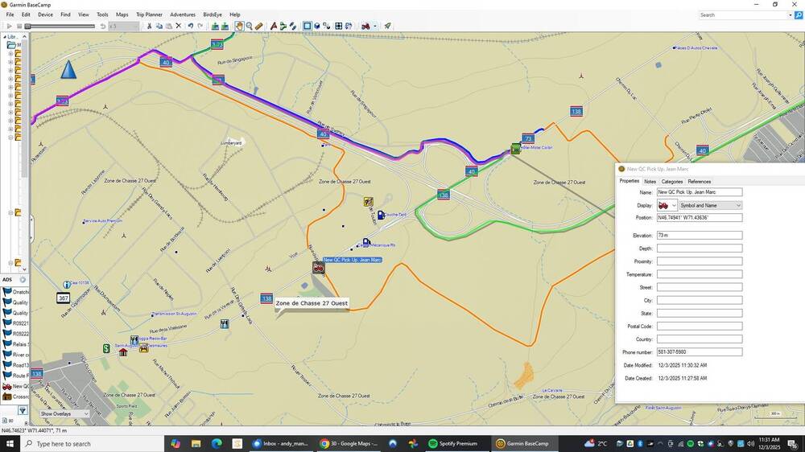Click the Phone number field

tap(699, 352)
